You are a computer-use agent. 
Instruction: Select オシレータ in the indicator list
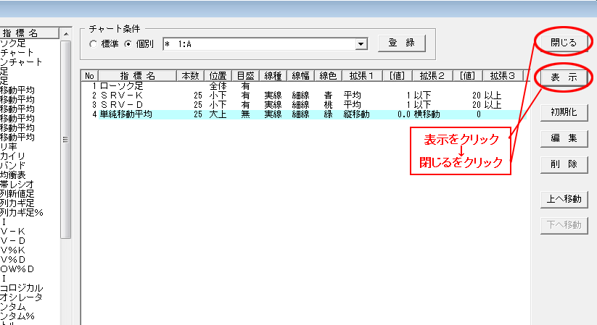(21, 297)
